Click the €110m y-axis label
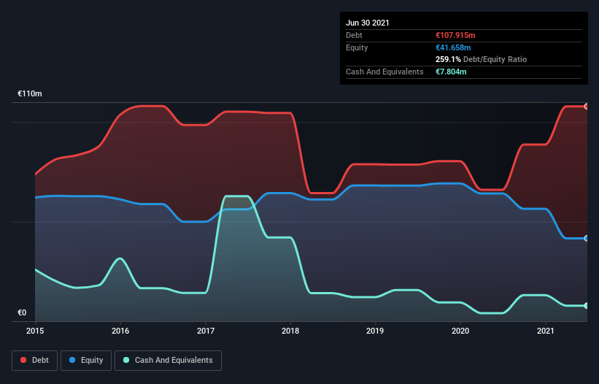The image size is (599, 384). pyautogui.click(x=30, y=93)
